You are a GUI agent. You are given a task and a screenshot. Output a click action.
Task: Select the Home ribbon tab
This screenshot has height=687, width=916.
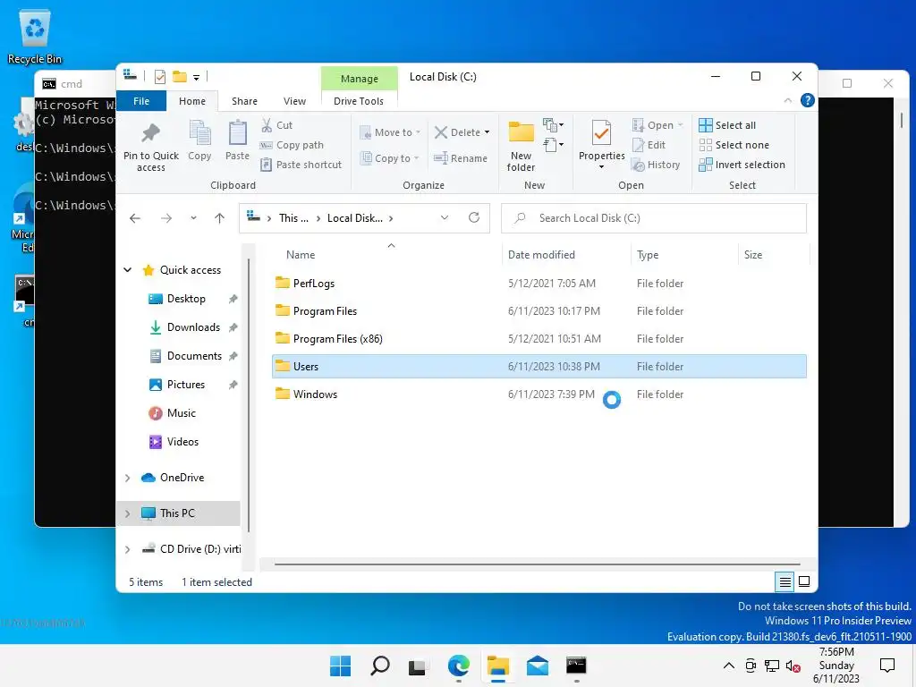click(x=192, y=101)
